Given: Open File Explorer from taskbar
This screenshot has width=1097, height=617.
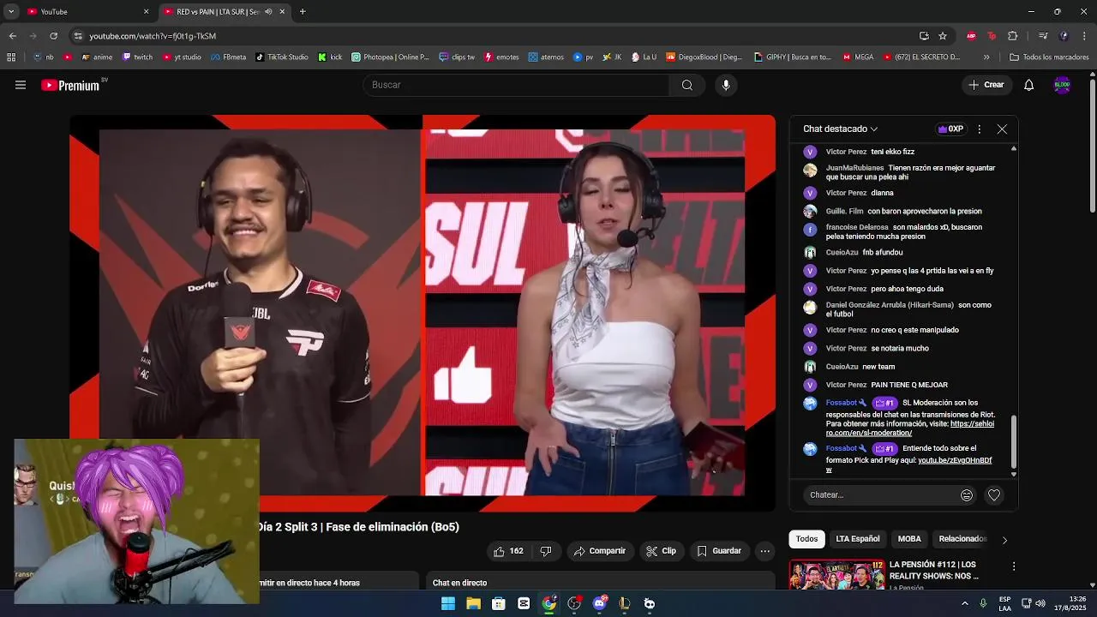Looking at the screenshot, I should 473,603.
